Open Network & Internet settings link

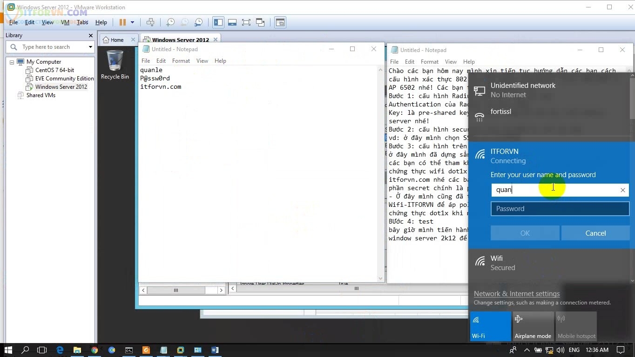tap(516, 294)
